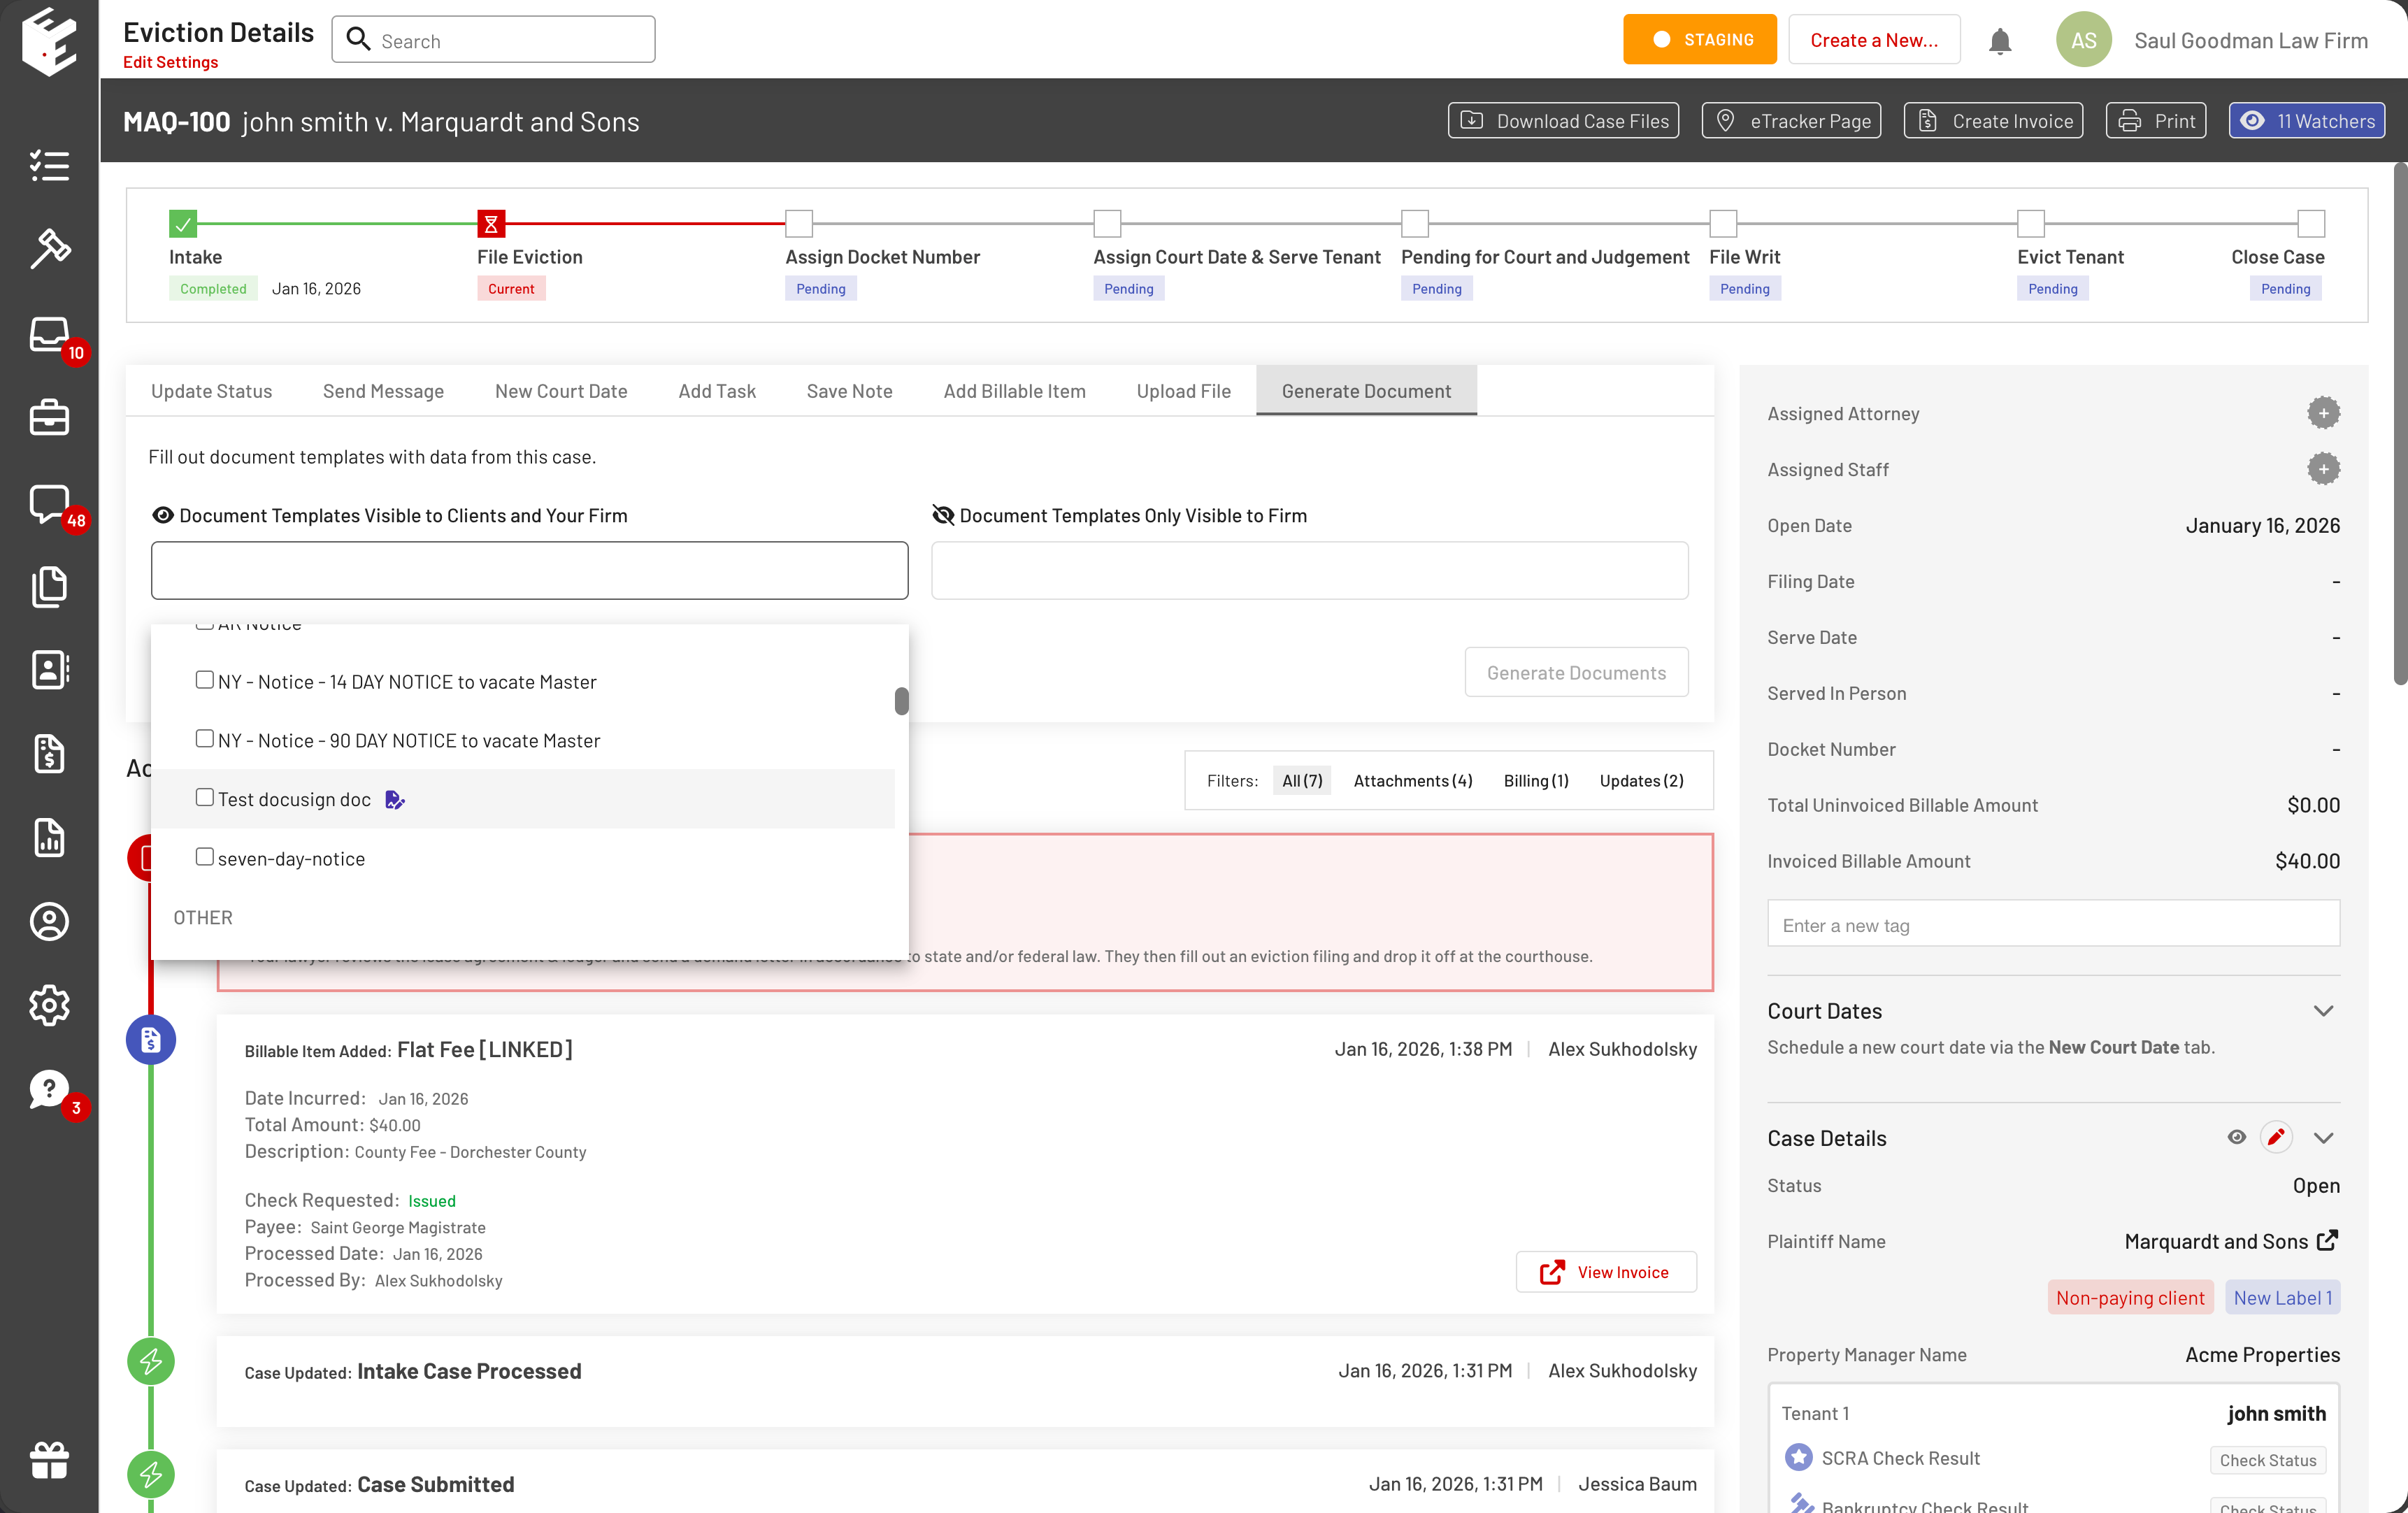Collapse the Court Dates section chevron
Screen dimensions: 2408x1513
click(x=2323, y=1011)
